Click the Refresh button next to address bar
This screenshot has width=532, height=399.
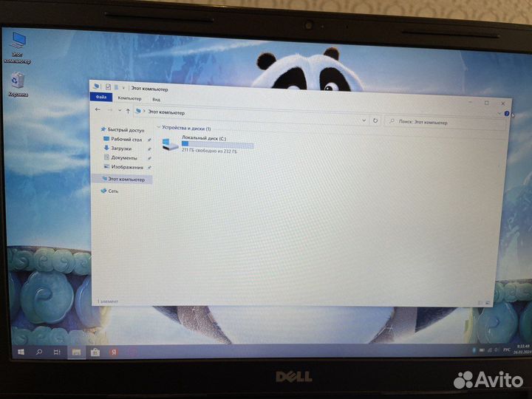click(375, 120)
